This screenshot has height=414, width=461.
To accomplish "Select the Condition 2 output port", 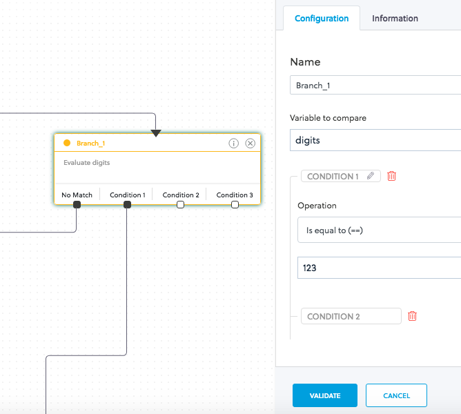I will (180, 205).
